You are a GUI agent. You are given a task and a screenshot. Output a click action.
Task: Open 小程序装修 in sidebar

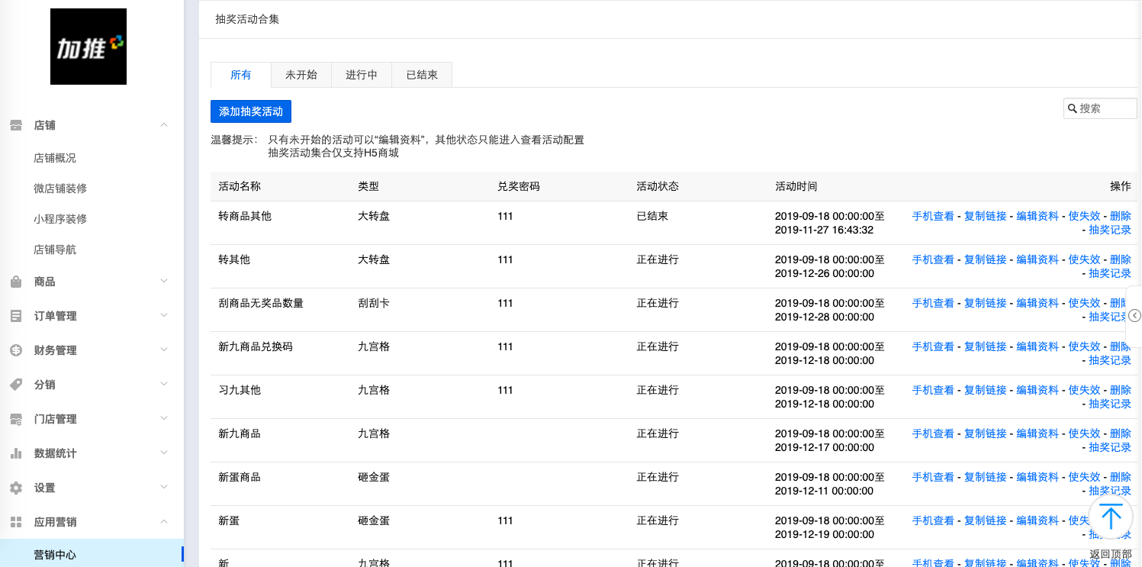point(60,219)
